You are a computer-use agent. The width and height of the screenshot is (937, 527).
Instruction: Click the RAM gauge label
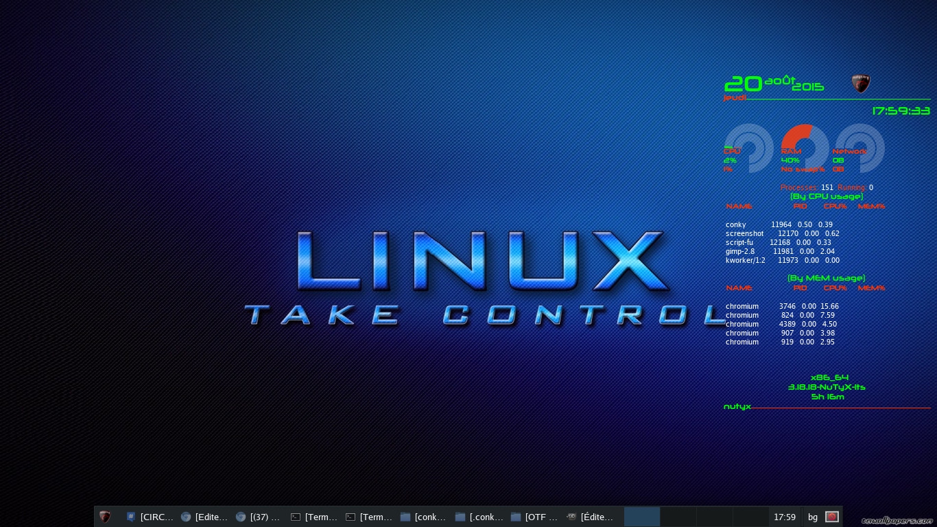coord(791,151)
